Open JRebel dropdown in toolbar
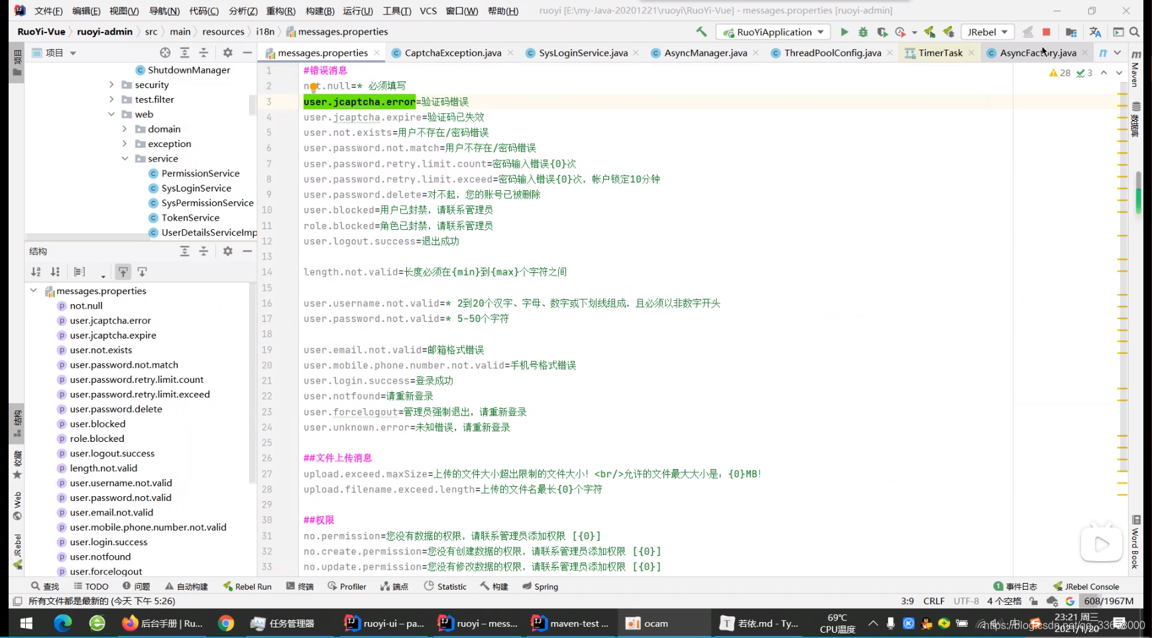The width and height of the screenshot is (1152, 638). coord(987,32)
